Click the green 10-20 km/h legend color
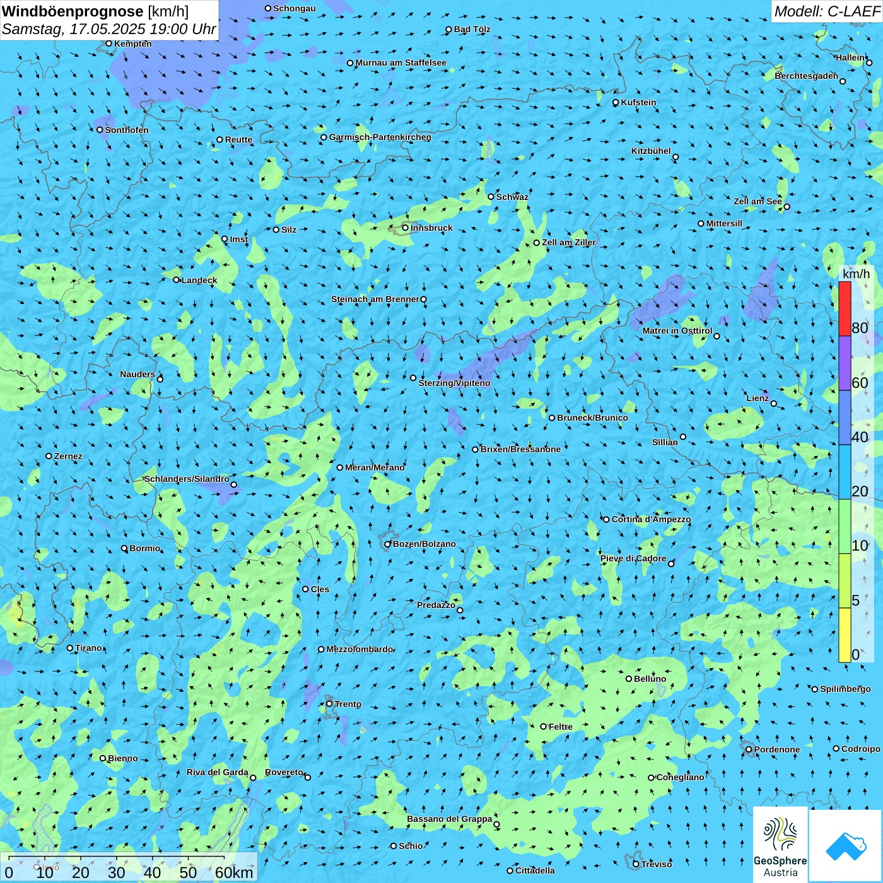Image resolution: width=883 pixels, height=883 pixels. 845,527
